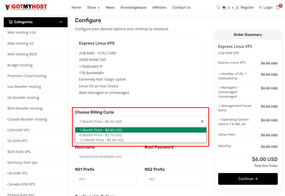Open the Knowledgebase menu item
This screenshot has height=196, width=285.
pyautogui.click(x=133, y=7)
